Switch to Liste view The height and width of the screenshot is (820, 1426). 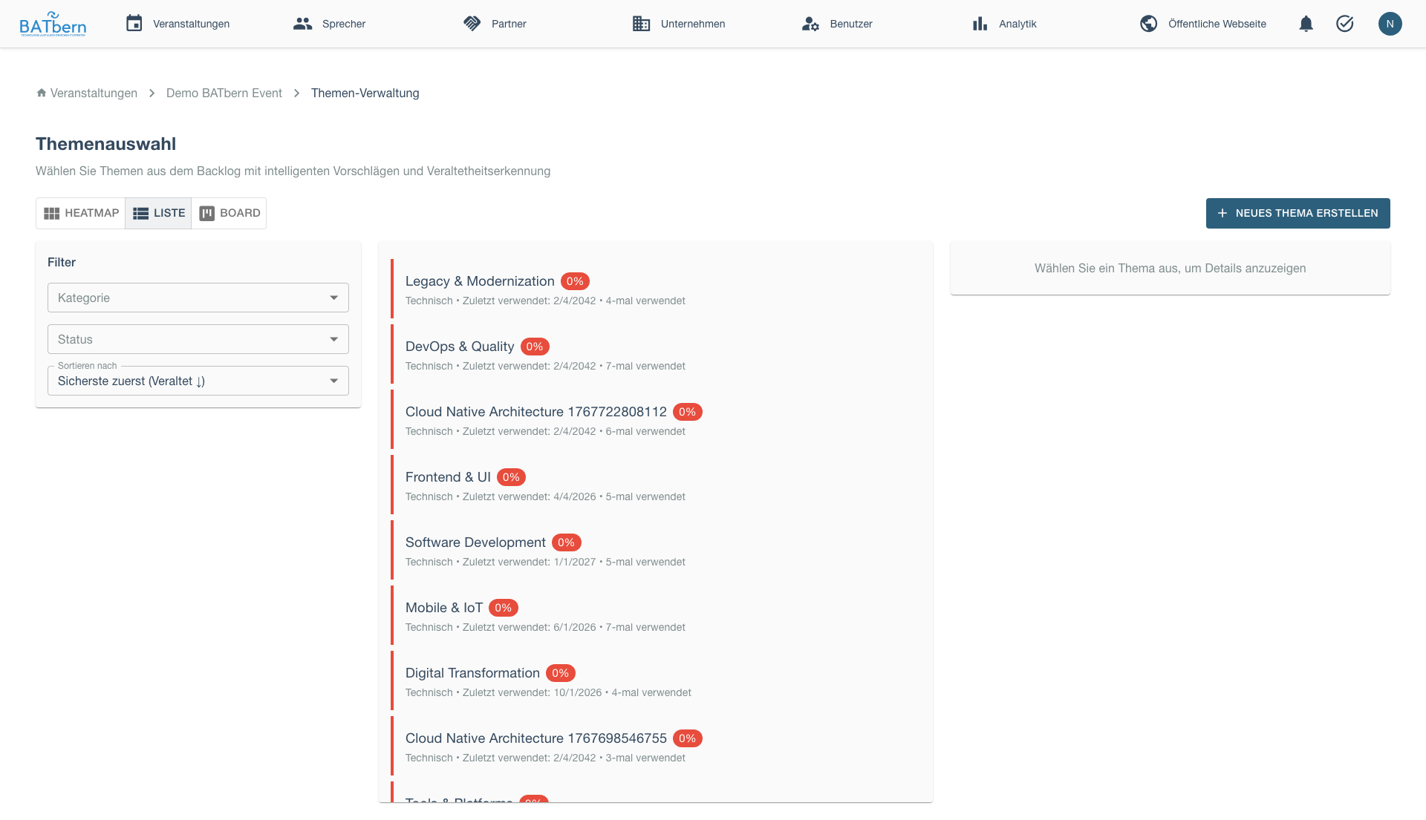pyautogui.click(x=158, y=213)
